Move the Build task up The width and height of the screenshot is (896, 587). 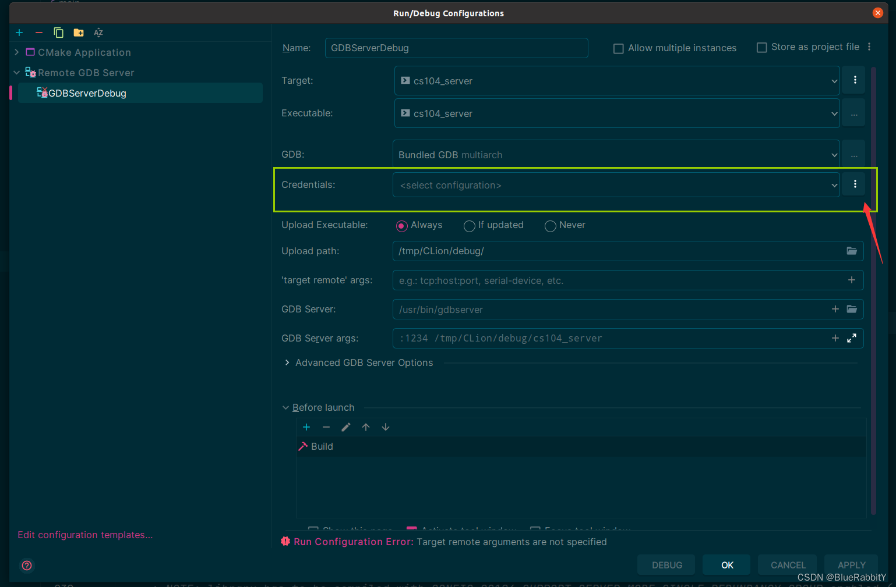click(x=365, y=426)
